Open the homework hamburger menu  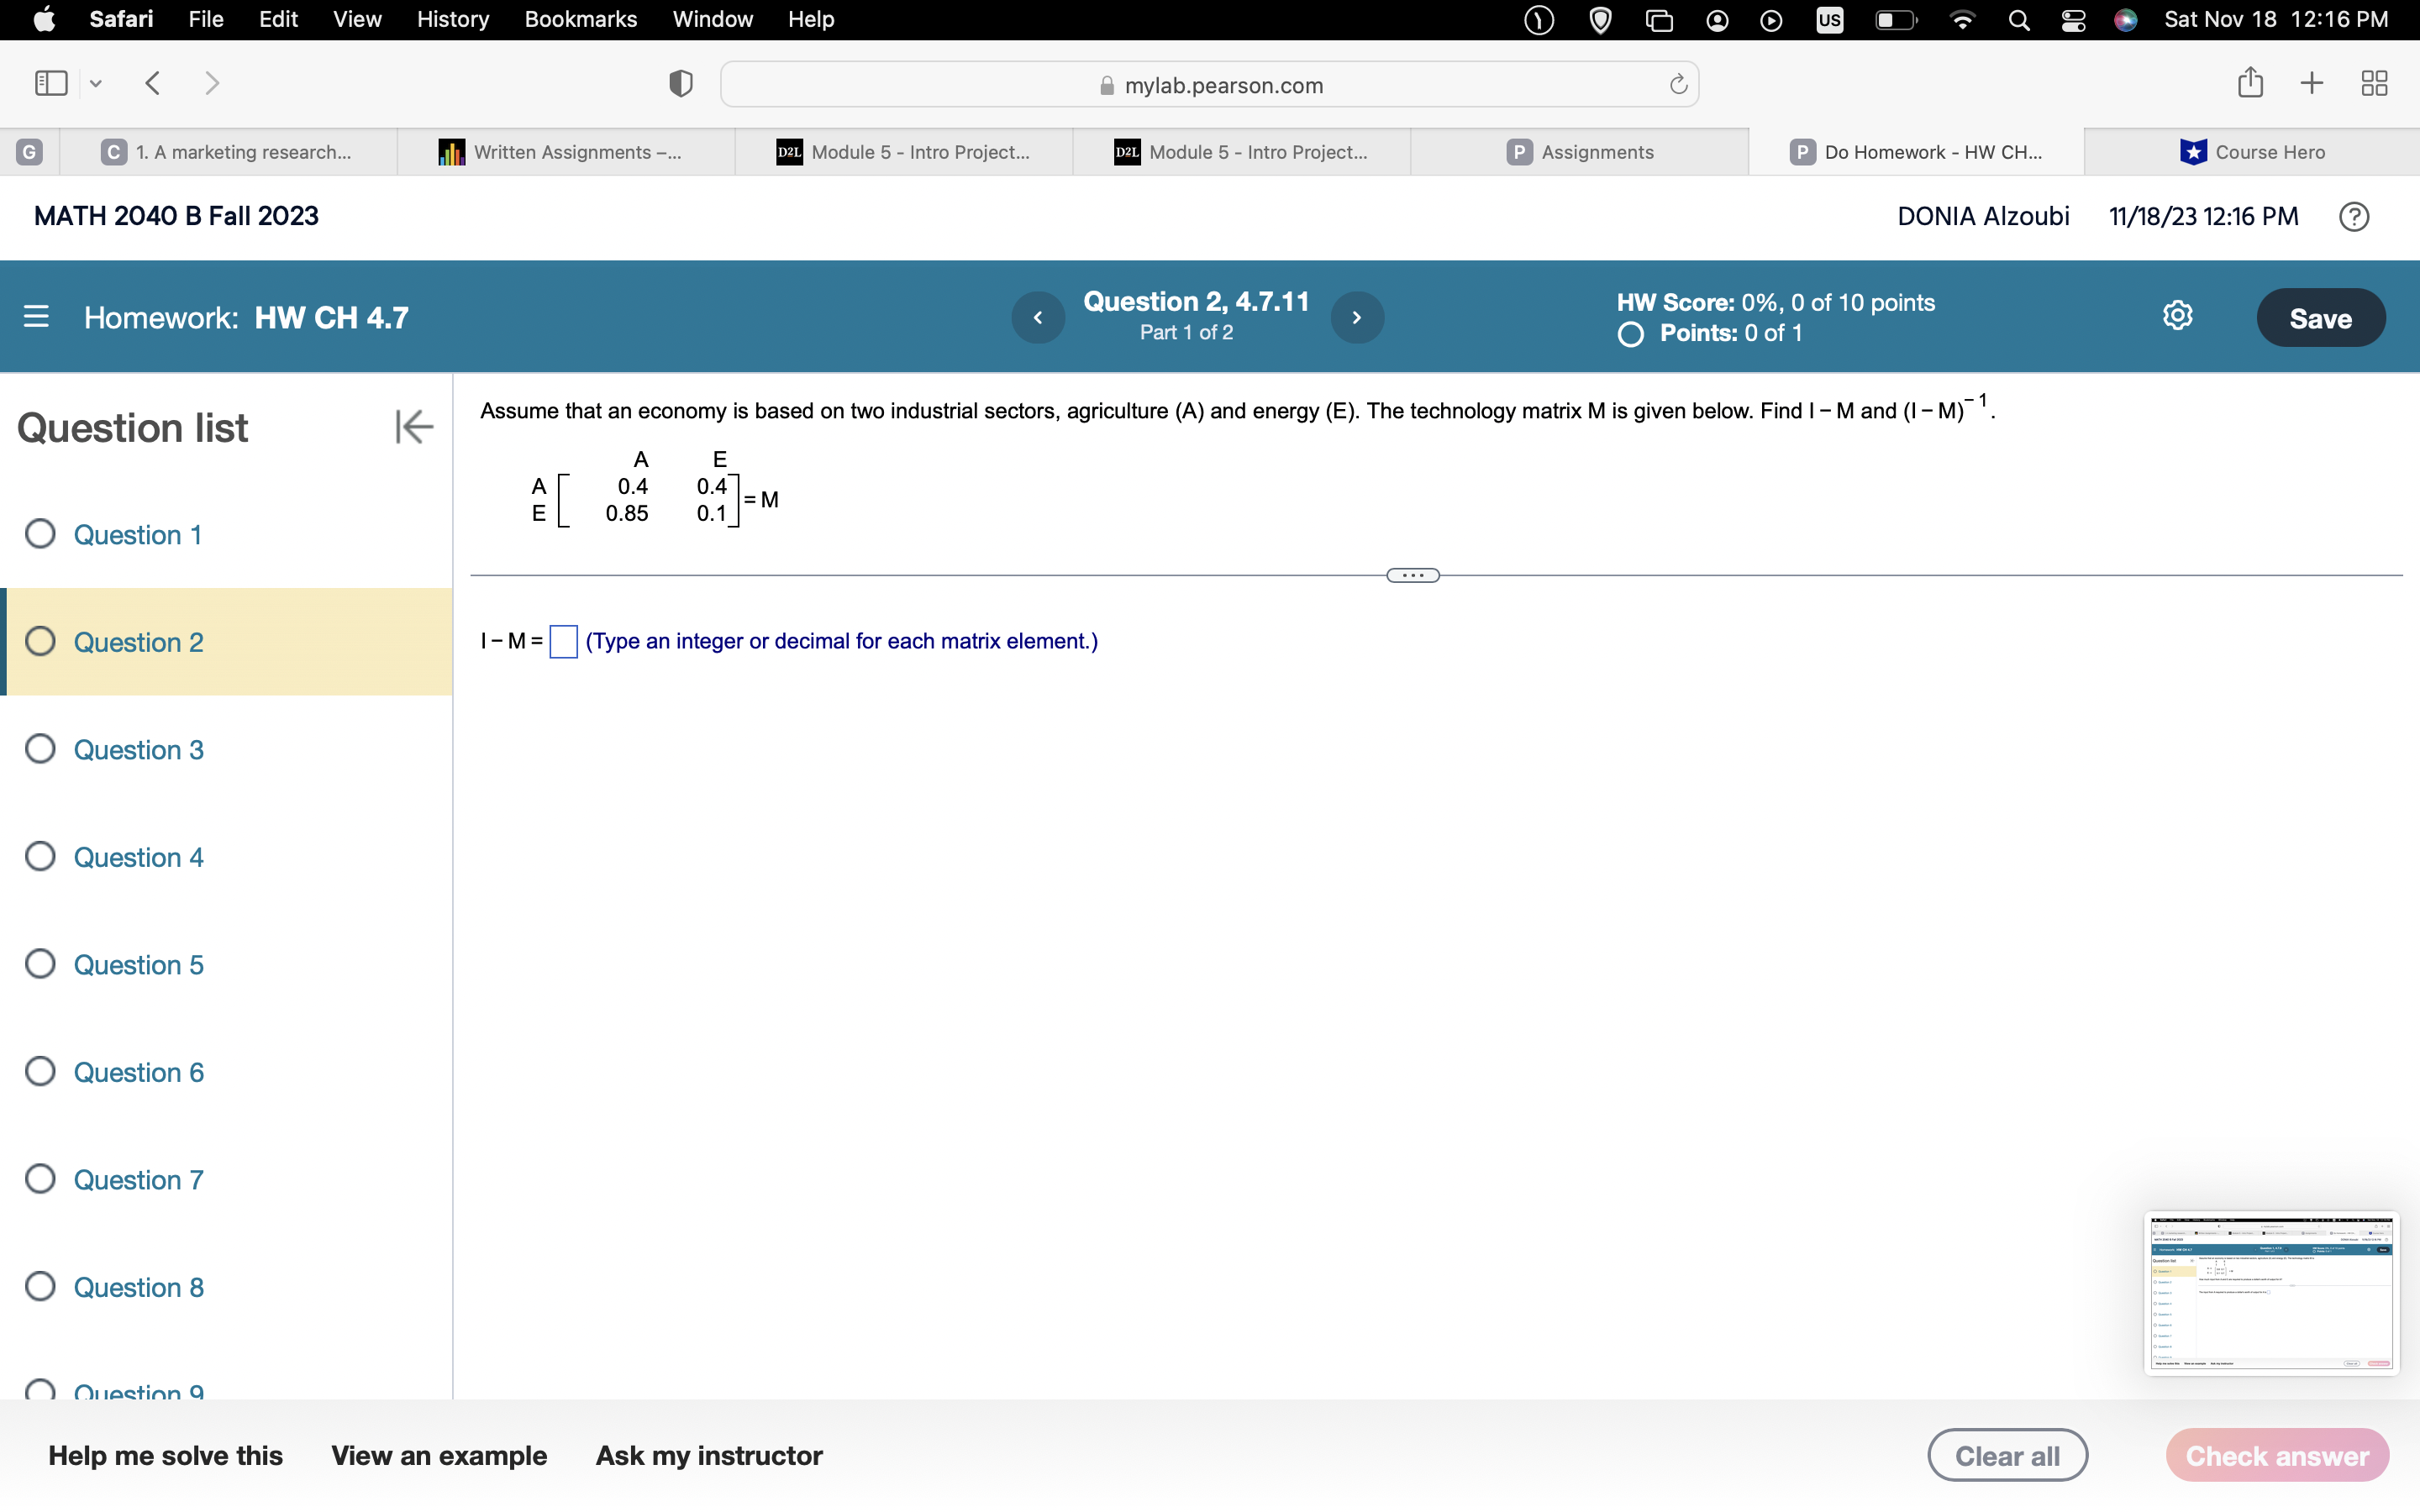pos(37,317)
